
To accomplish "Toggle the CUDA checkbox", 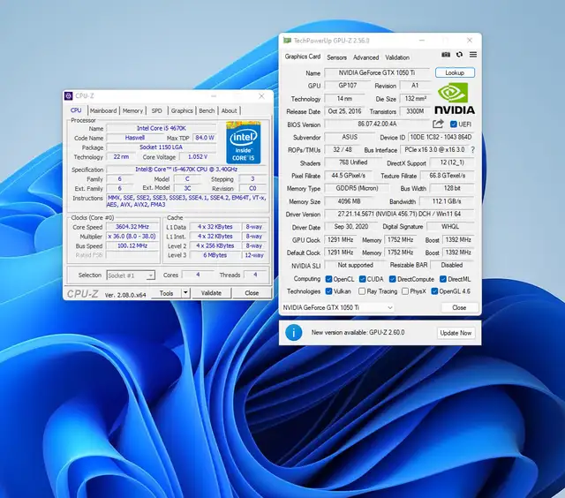I will 363,279.
